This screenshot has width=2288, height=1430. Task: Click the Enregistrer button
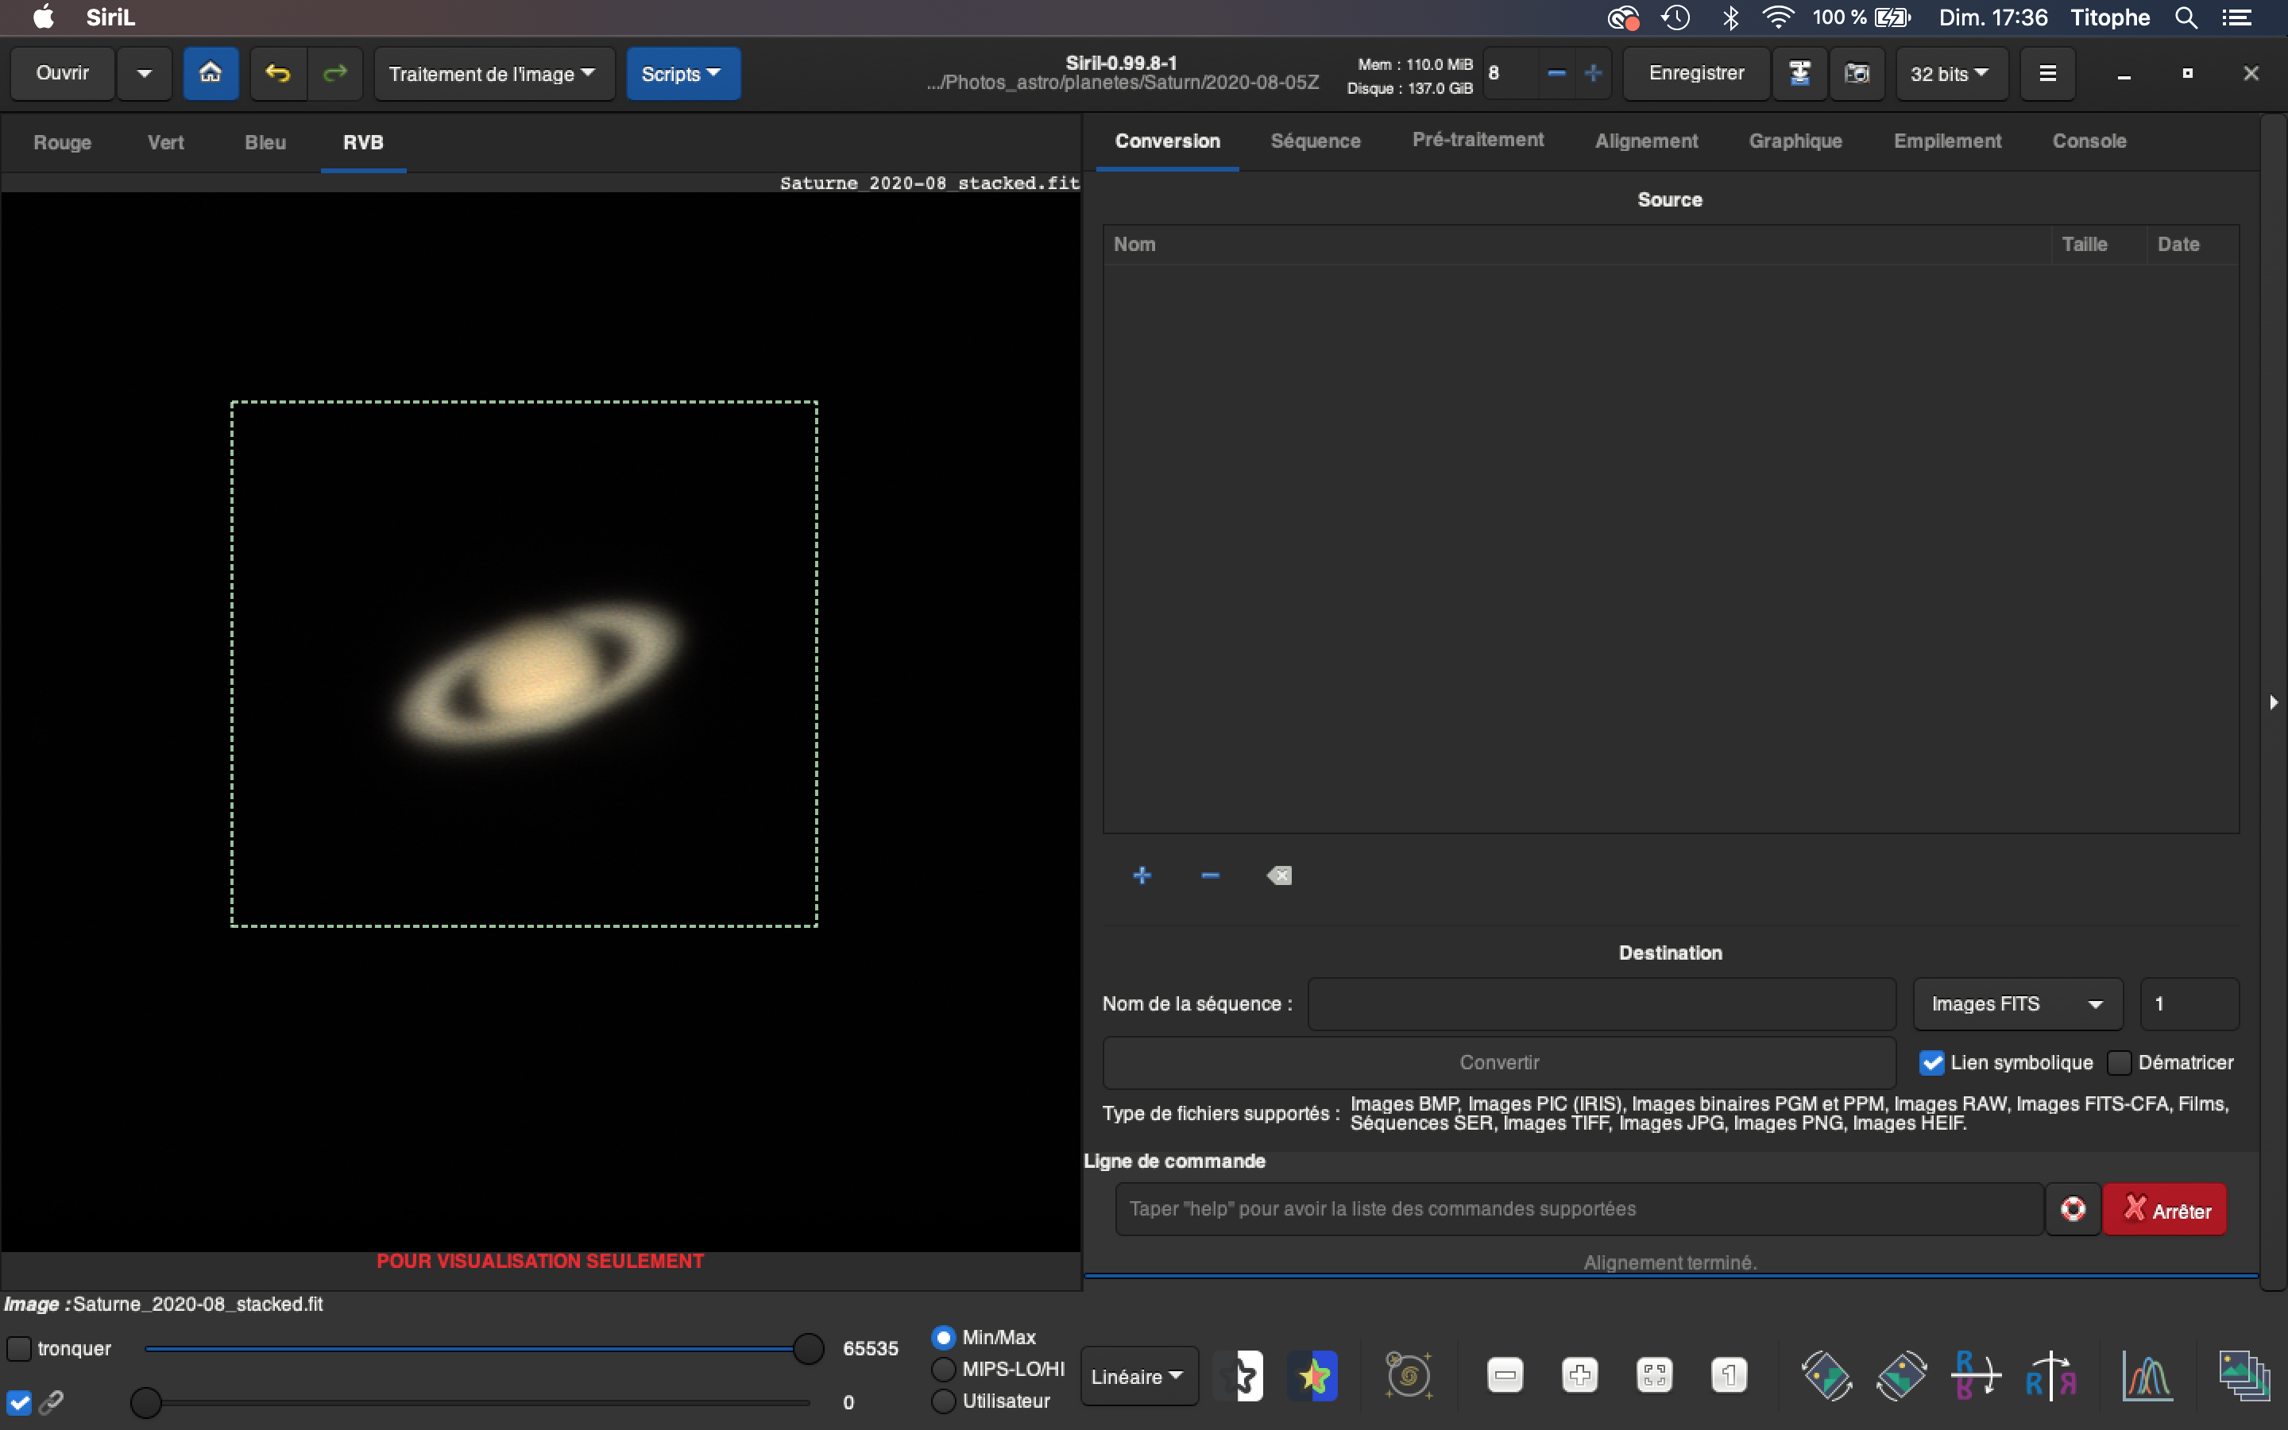(1695, 73)
